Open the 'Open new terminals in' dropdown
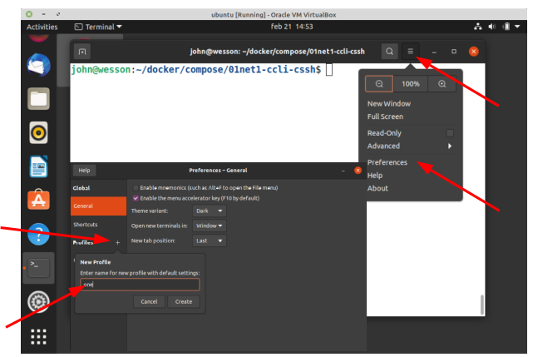The height and width of the screenshot is (357, 533). (210, 226)
